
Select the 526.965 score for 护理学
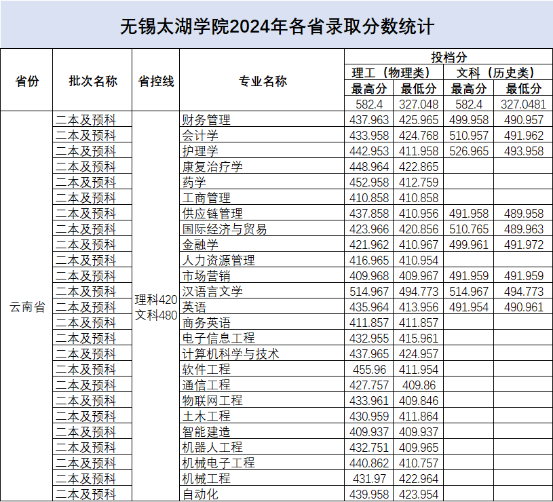[469, 151]
